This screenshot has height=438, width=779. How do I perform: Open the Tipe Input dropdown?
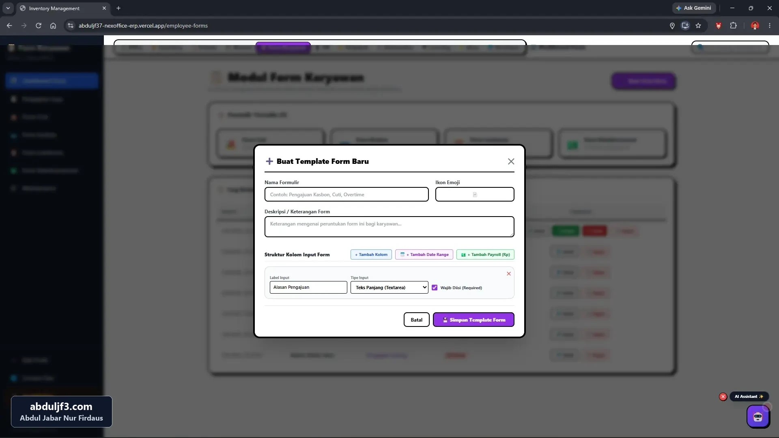pyautogui.click(x=389, y=288)
